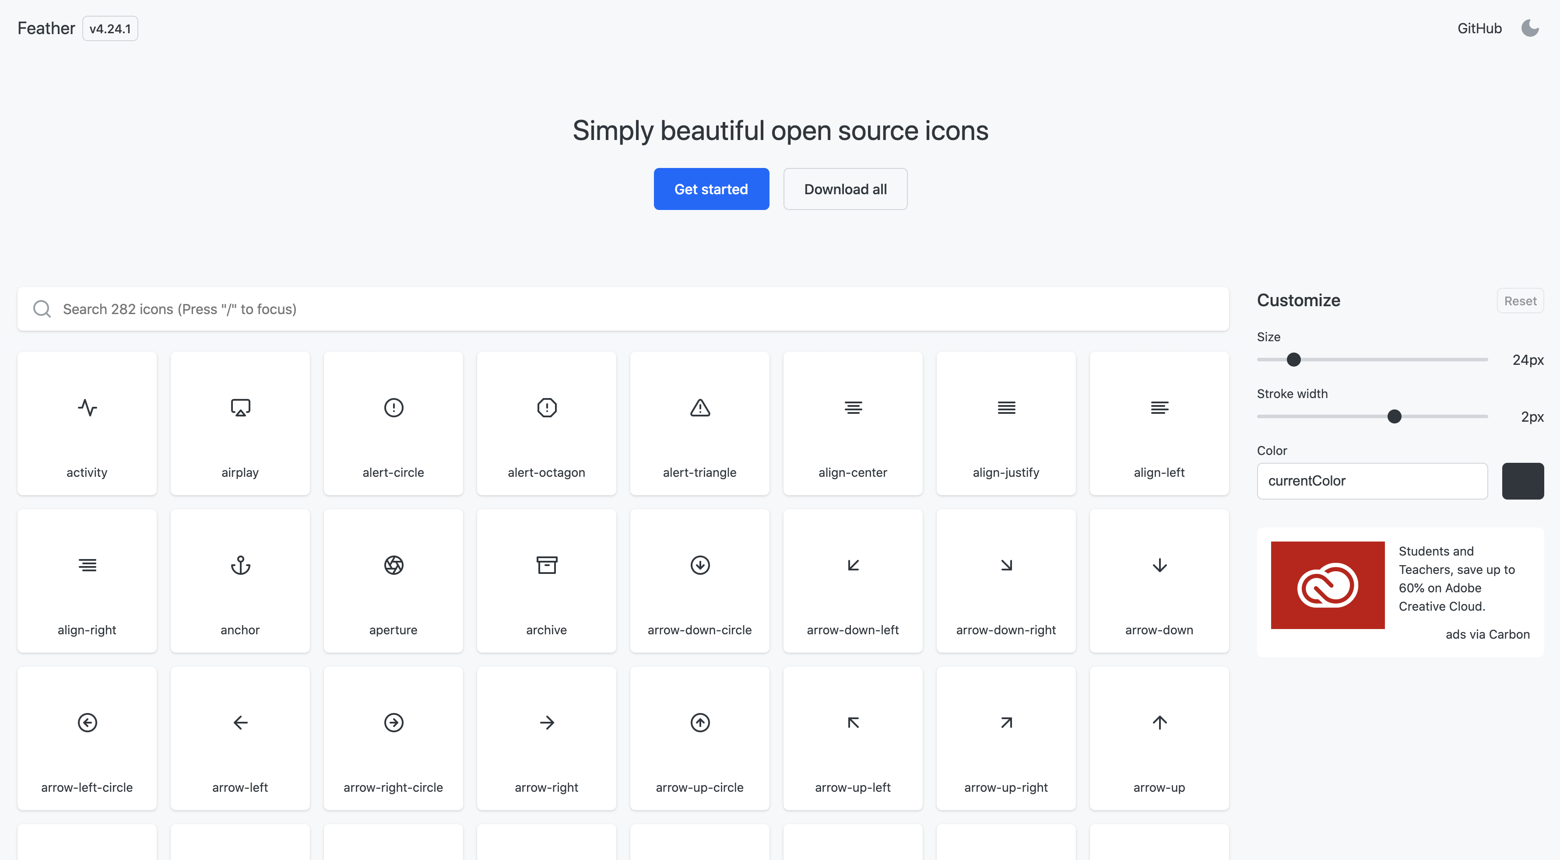Click the archive icon tile
Viewport: 1560px width, 860px height.
click(546, 580)
